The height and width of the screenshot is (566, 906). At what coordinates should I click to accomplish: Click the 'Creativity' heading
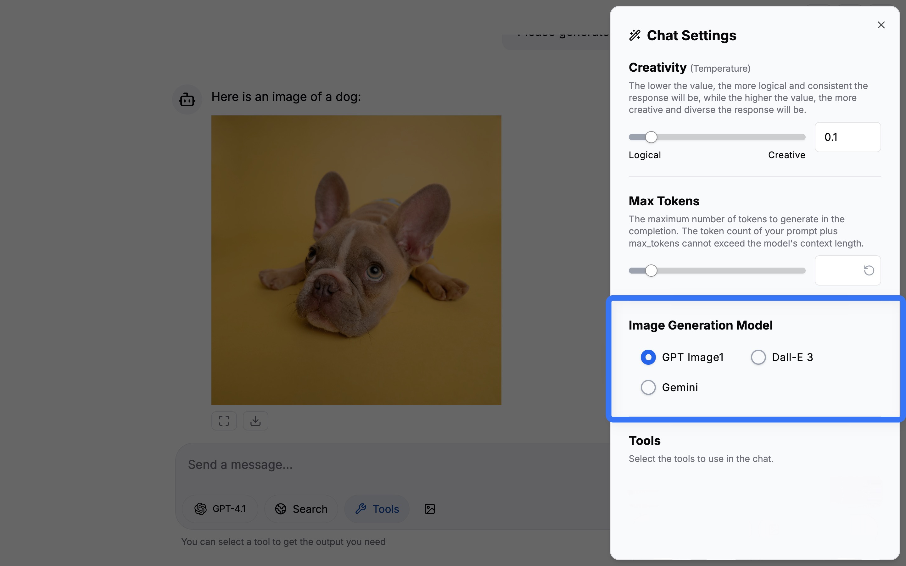(x=658, y=67)
